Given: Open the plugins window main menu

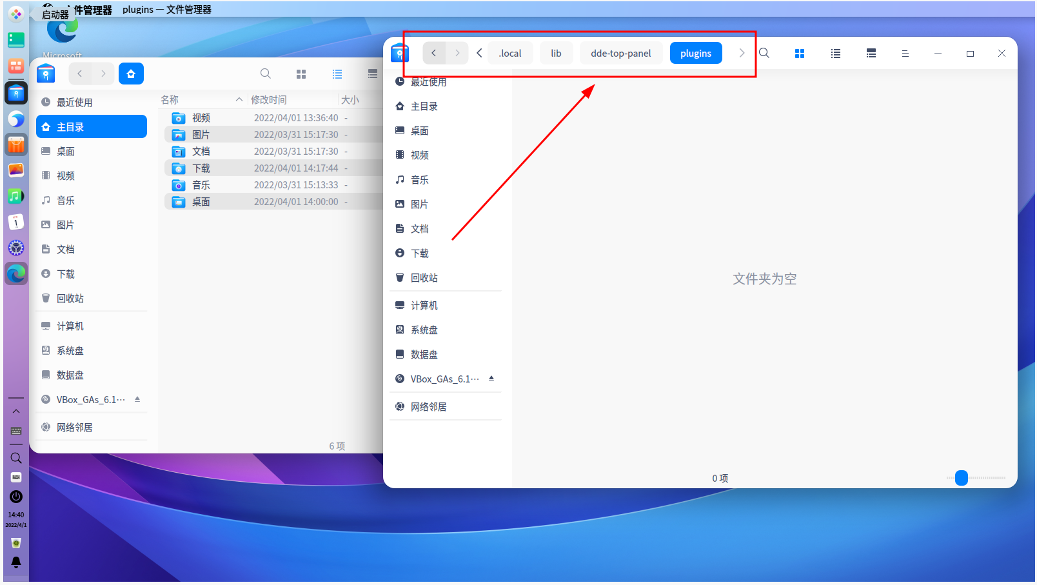Looking at the screenshot, I should point(905,54).
